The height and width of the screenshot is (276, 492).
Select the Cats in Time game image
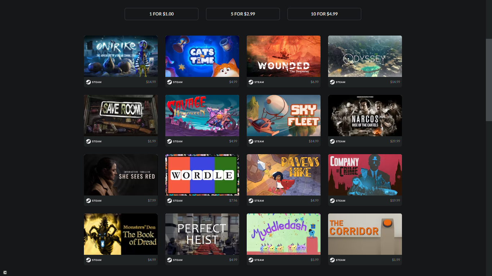202,56
